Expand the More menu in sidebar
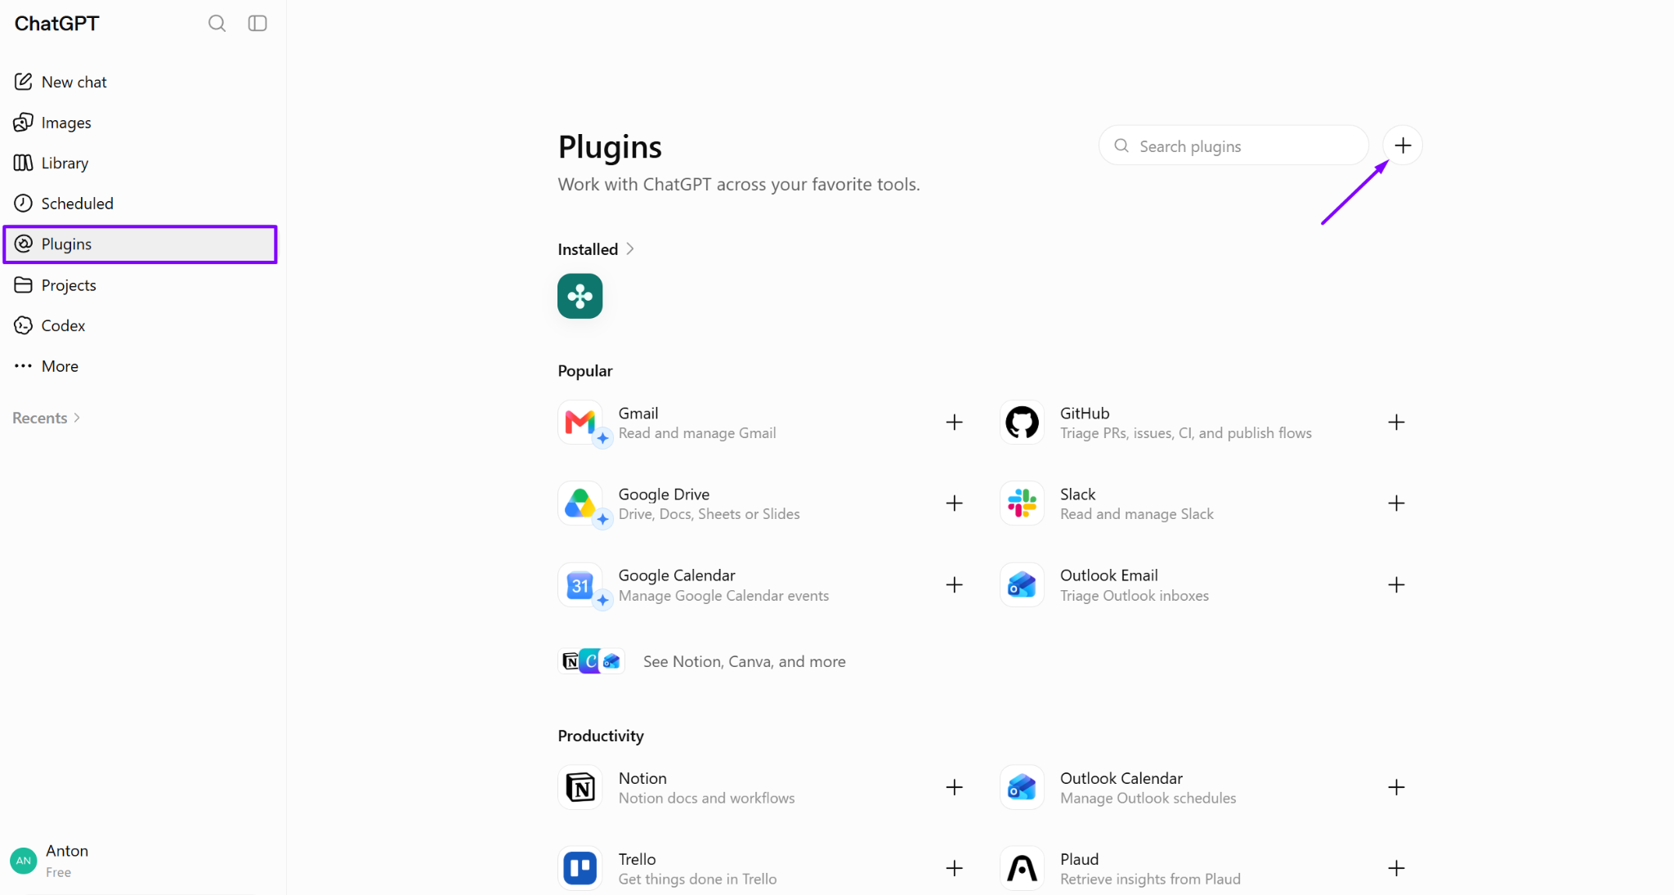This screenshot has width=1674, height=895. pos(141,366)
